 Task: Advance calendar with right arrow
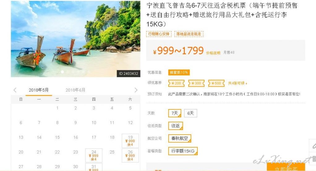136,90
